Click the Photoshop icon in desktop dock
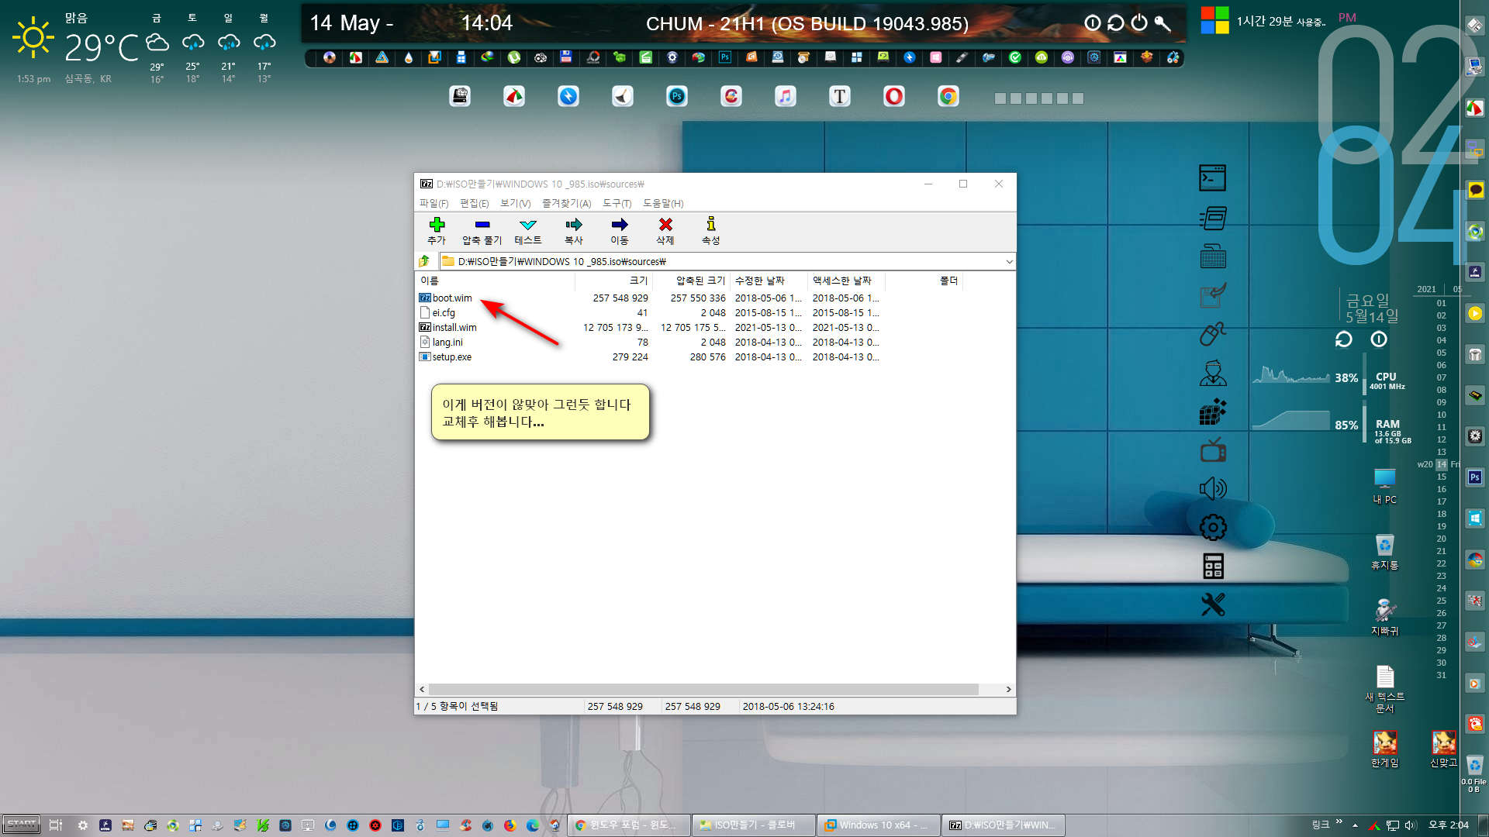The width and height of the screenshot is (1489, 837). (x=677, y=96)
